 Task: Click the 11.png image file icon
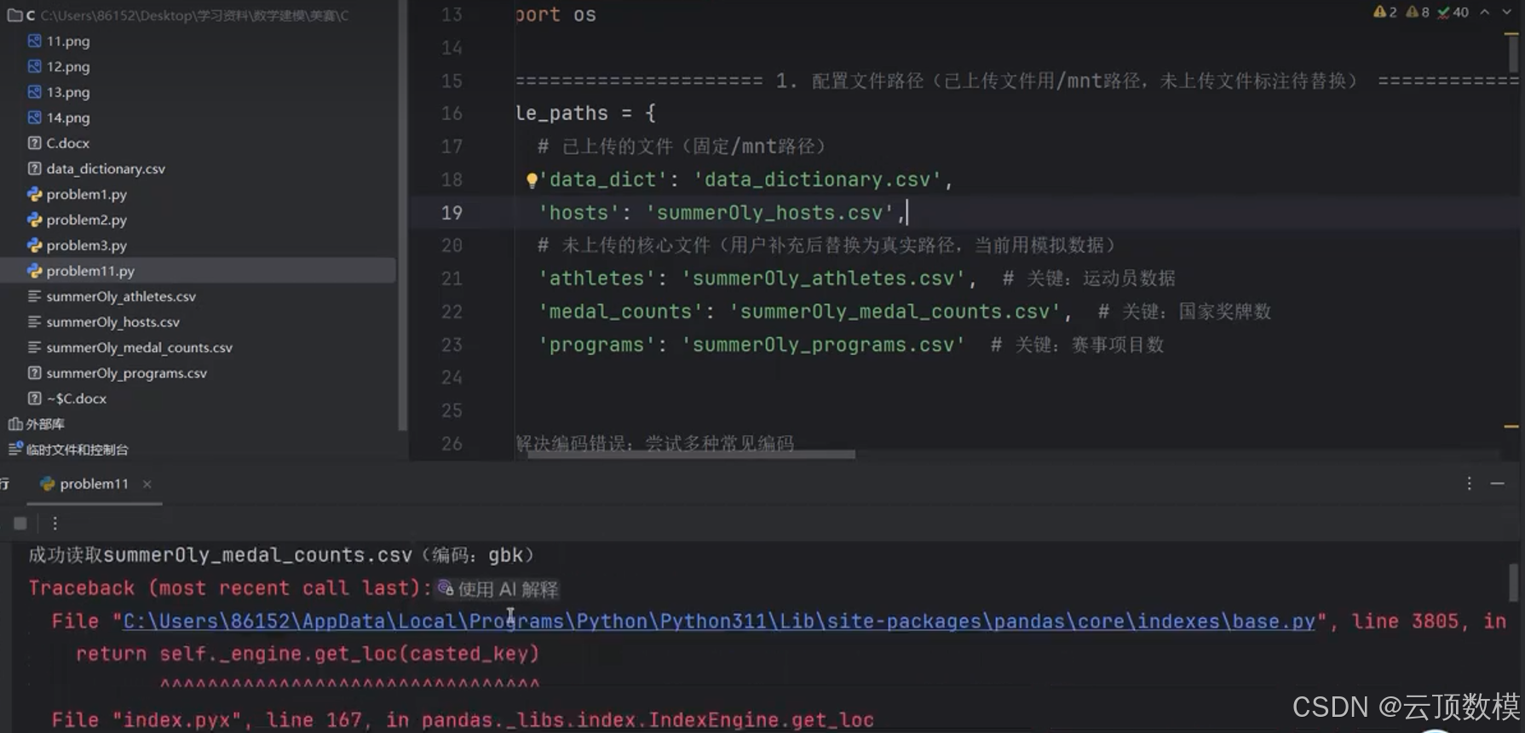pyautogui.click(x=34, y=41)
